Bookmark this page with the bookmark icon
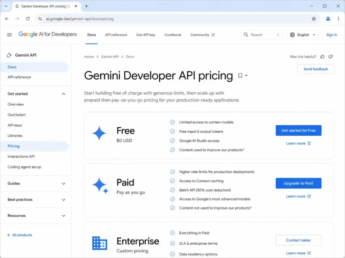Image resolution: width=345 pixels, height=258 pixels. 240,76
